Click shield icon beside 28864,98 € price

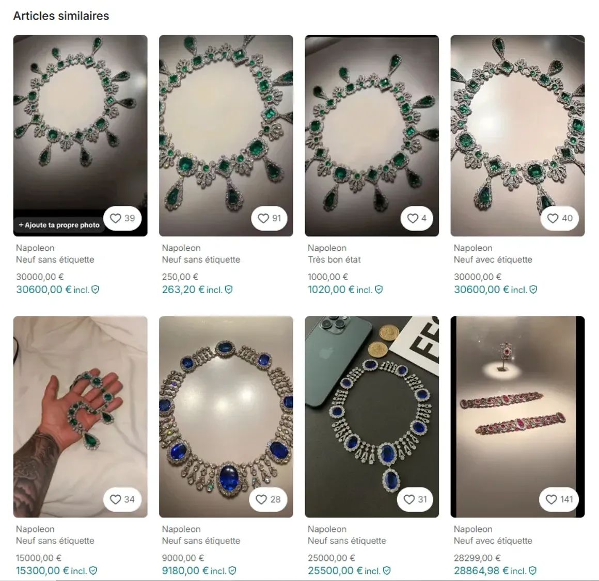click(x=532, y=571)
